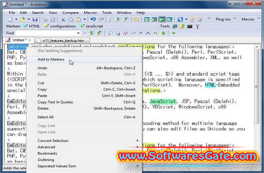Toggle Wrap by Page icon
Image resolution: width=264 pixels, height=173 pixels.
point(169,19)
